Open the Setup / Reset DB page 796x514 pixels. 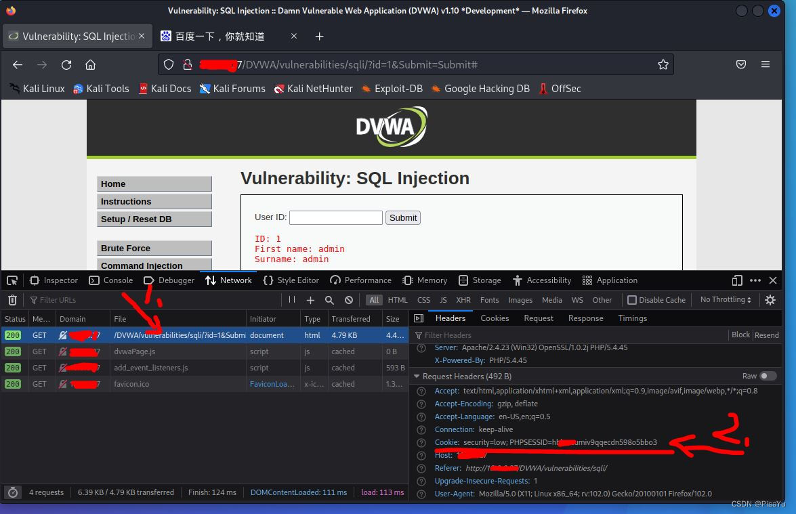[154, 219]
